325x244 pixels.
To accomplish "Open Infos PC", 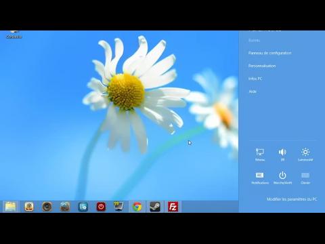I will click(x=255, y=79).
